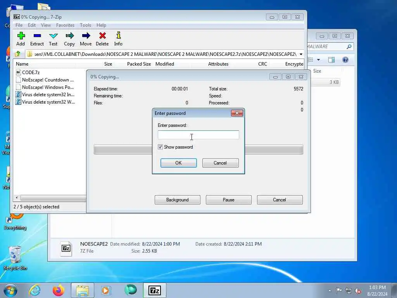Click the Size column header in Explorer window

pyautogui.click(x=317, y=71)
